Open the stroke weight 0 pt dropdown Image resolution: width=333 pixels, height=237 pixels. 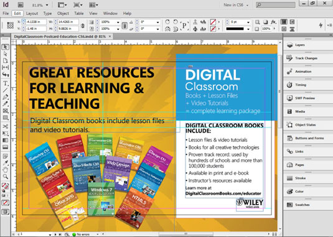tap(248, 22)
